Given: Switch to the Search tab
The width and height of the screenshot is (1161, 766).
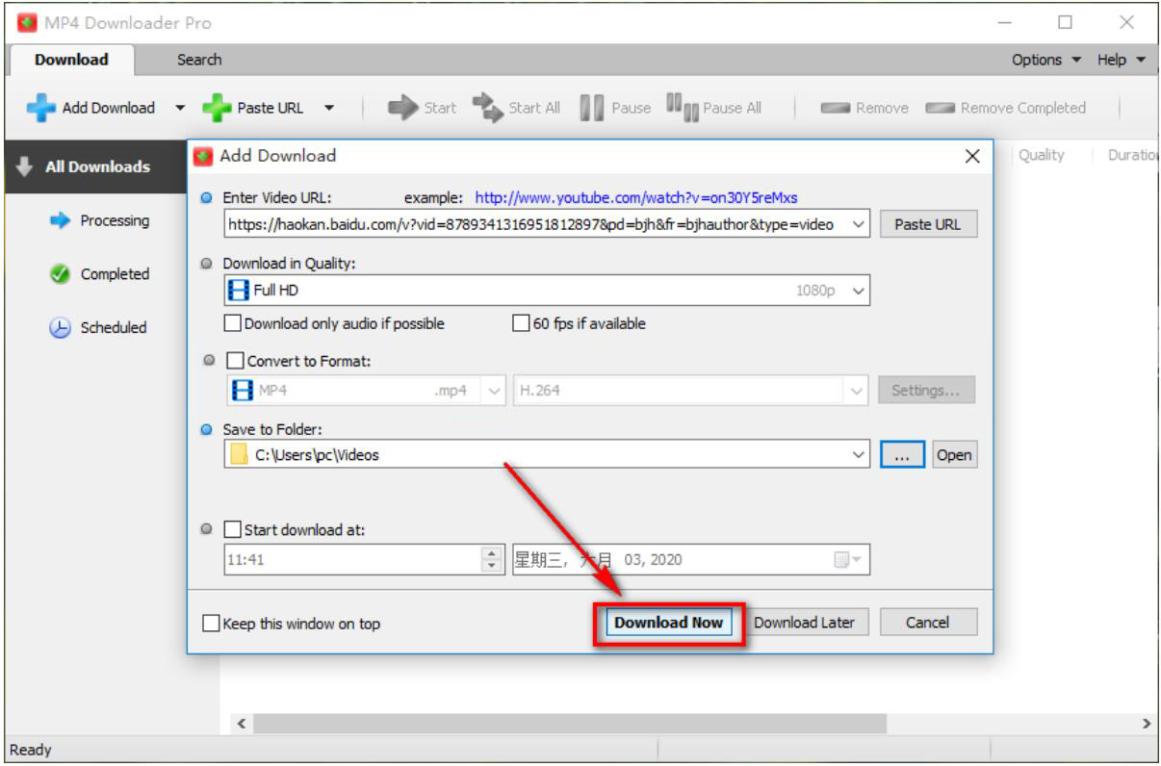Looking at the screenshot, I should click(x=199, y=60).
